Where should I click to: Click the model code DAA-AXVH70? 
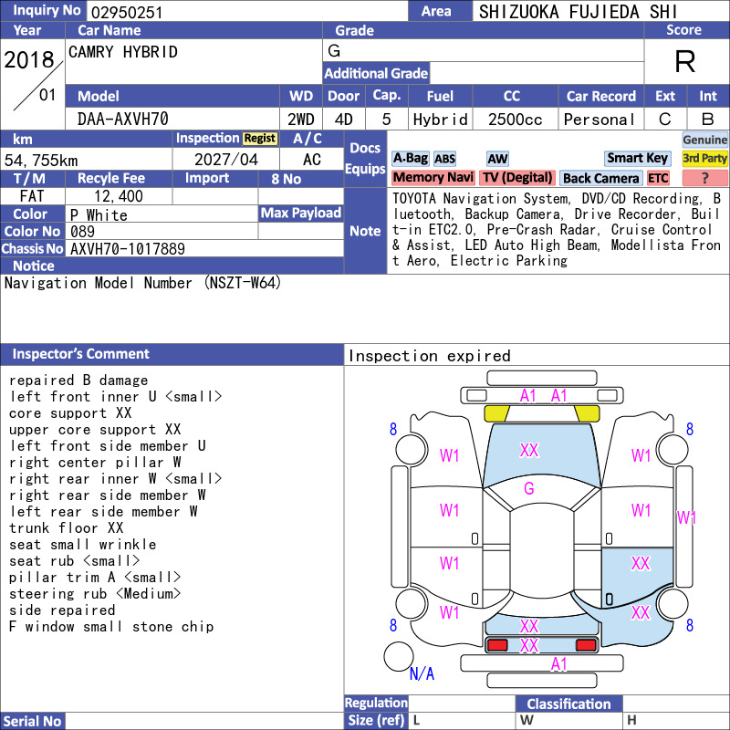123,120
